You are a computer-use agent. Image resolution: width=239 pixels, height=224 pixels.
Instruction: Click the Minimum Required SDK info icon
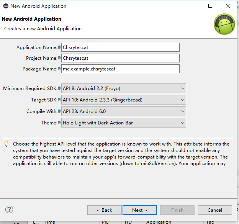pos(59,88)
